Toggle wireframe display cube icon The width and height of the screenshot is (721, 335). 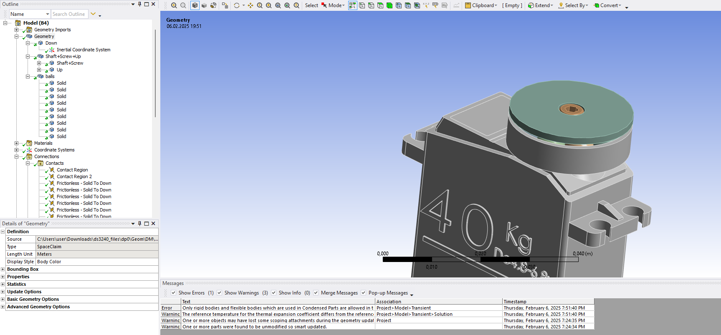tap(204, 5)
